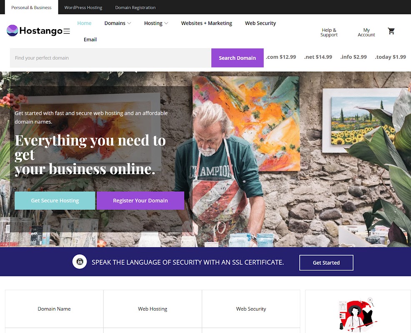Go to the Email nav link

tap(90, 40)
